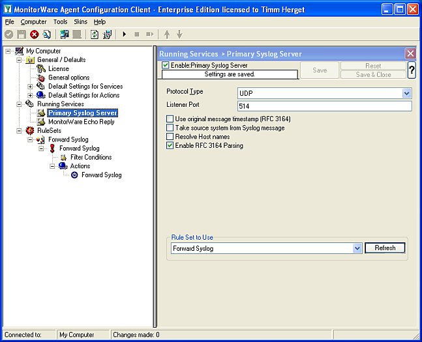
Task: Collapse the Running Services node
Action: 19,104
